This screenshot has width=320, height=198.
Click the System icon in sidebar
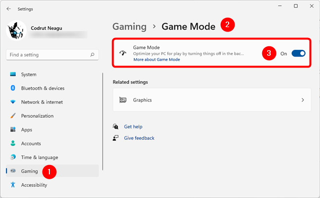click(x=13, y=74)
